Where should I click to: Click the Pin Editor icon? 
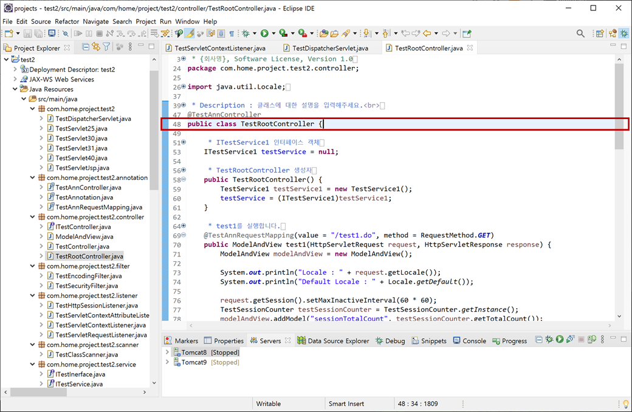466,34
